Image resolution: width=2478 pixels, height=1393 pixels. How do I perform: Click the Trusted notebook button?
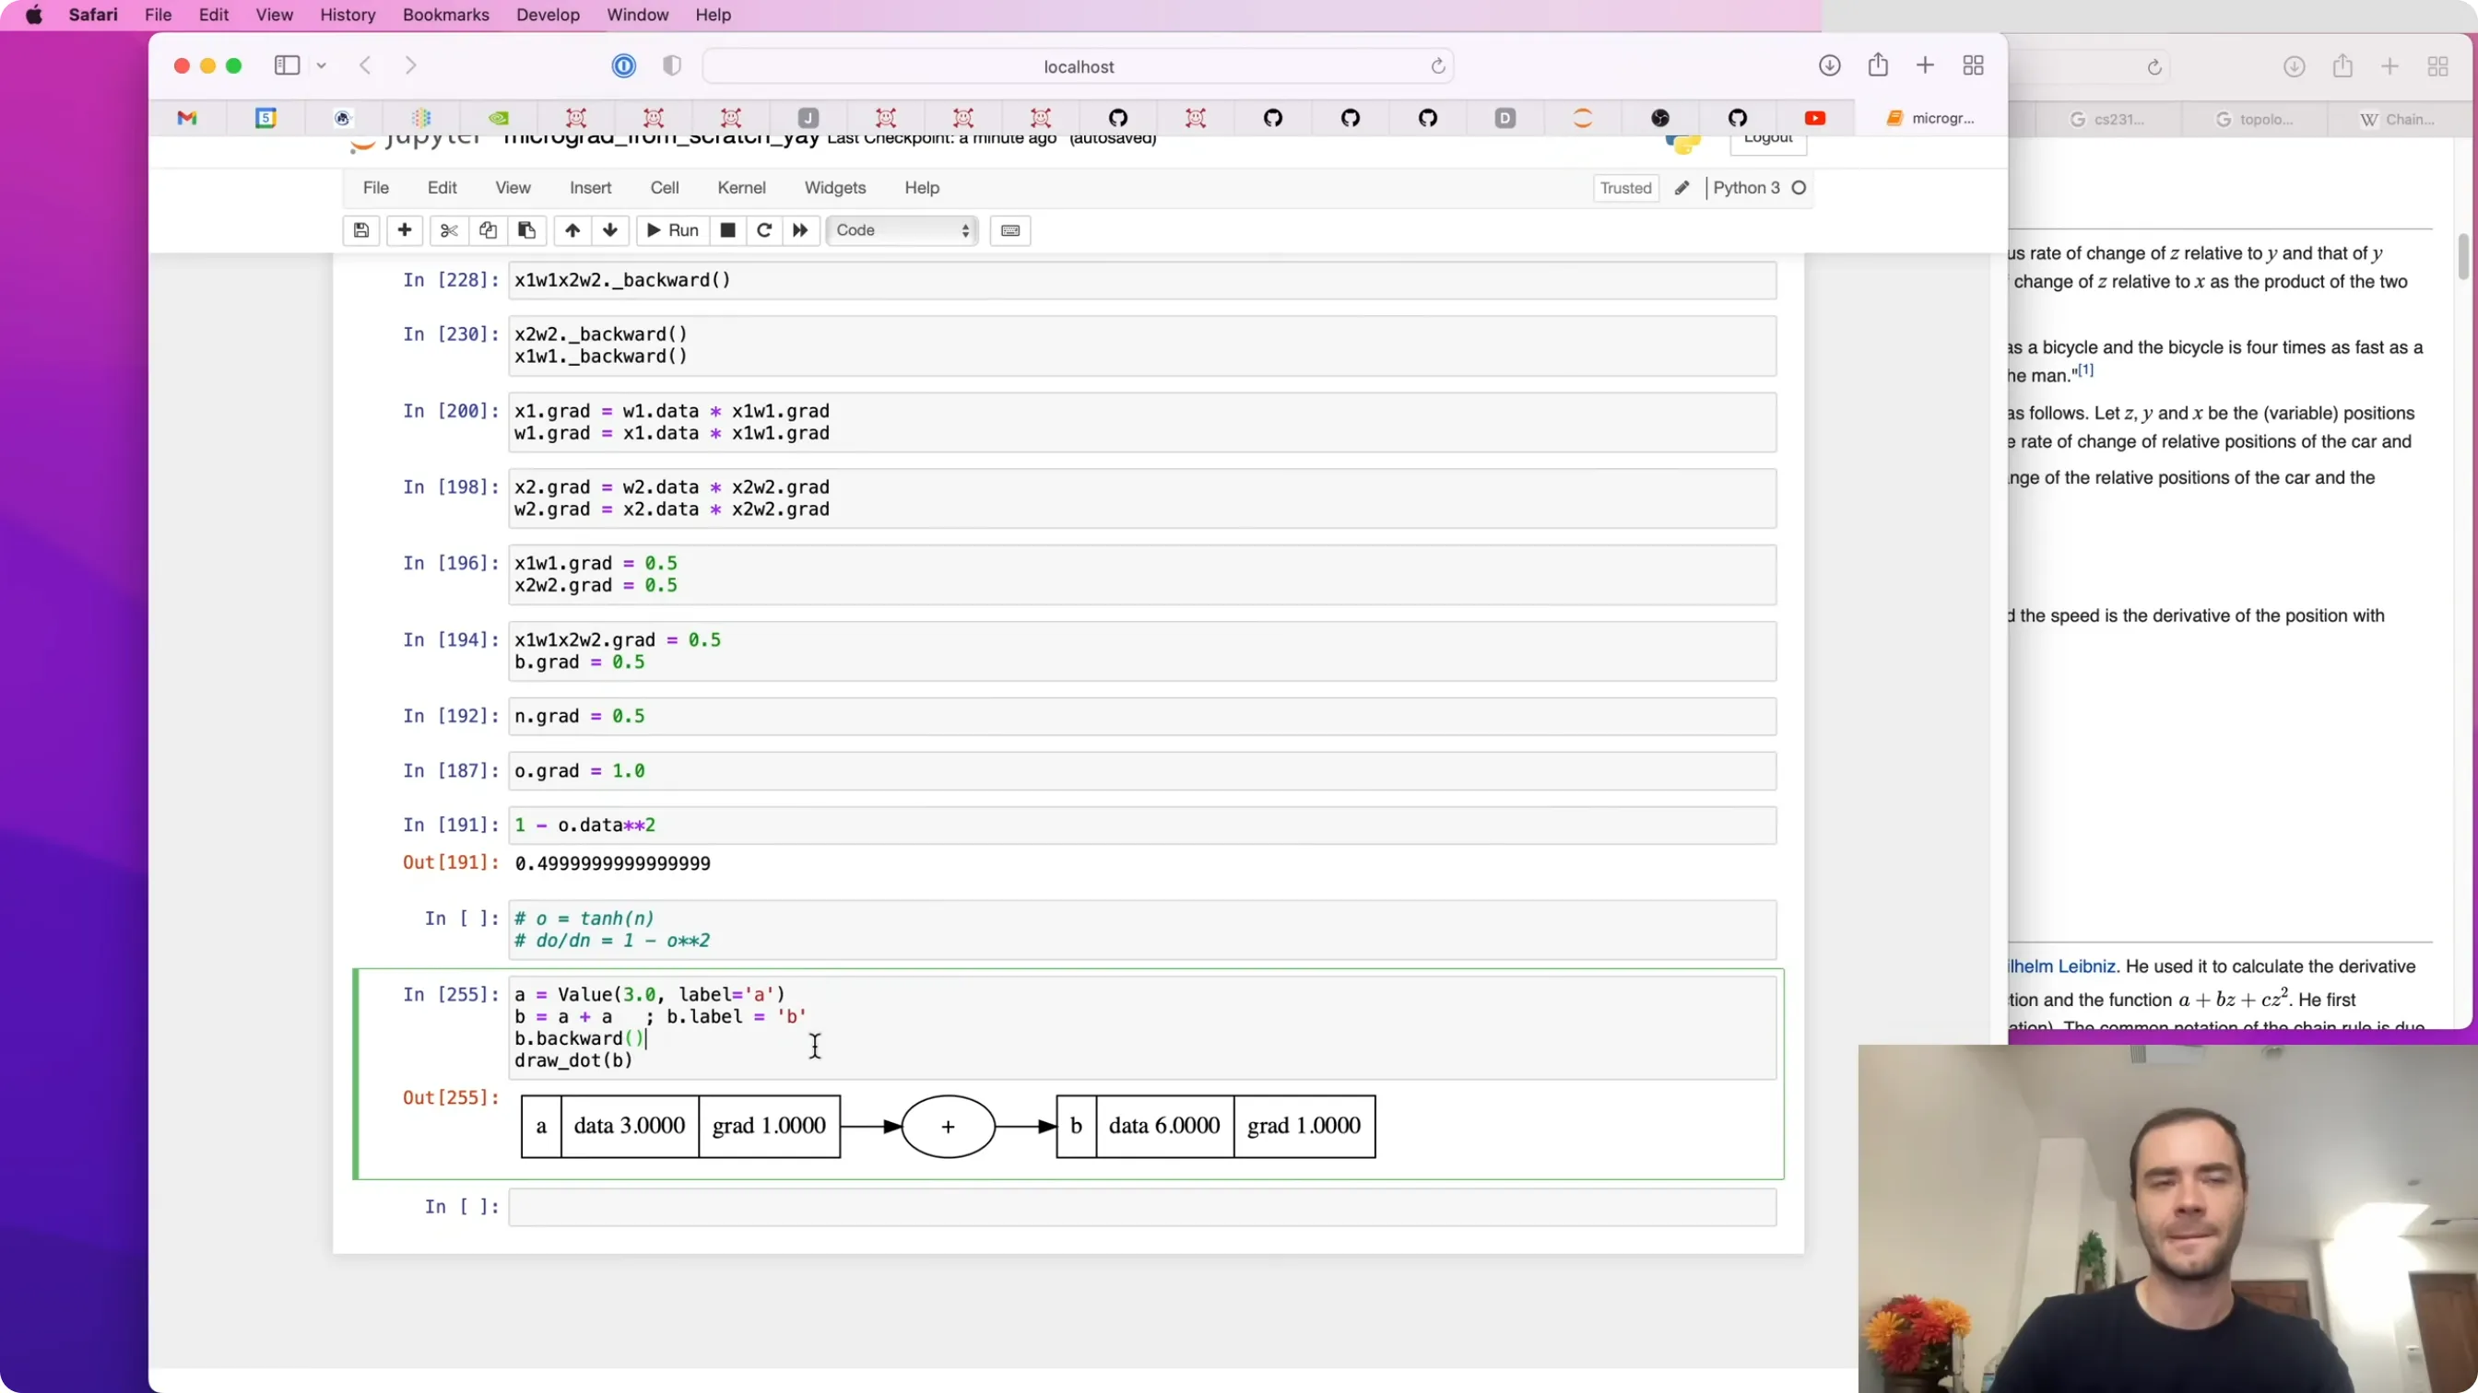click(1625, 189)
